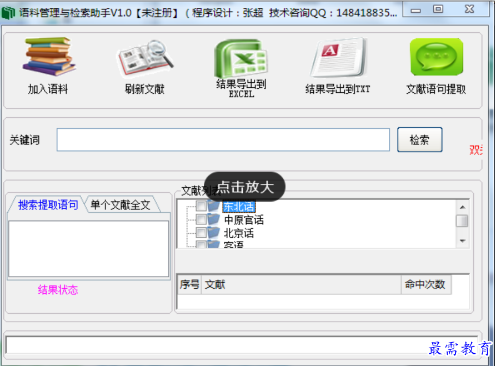
Task: Click the 中原官话 folder icon
Action: [214, 219]
